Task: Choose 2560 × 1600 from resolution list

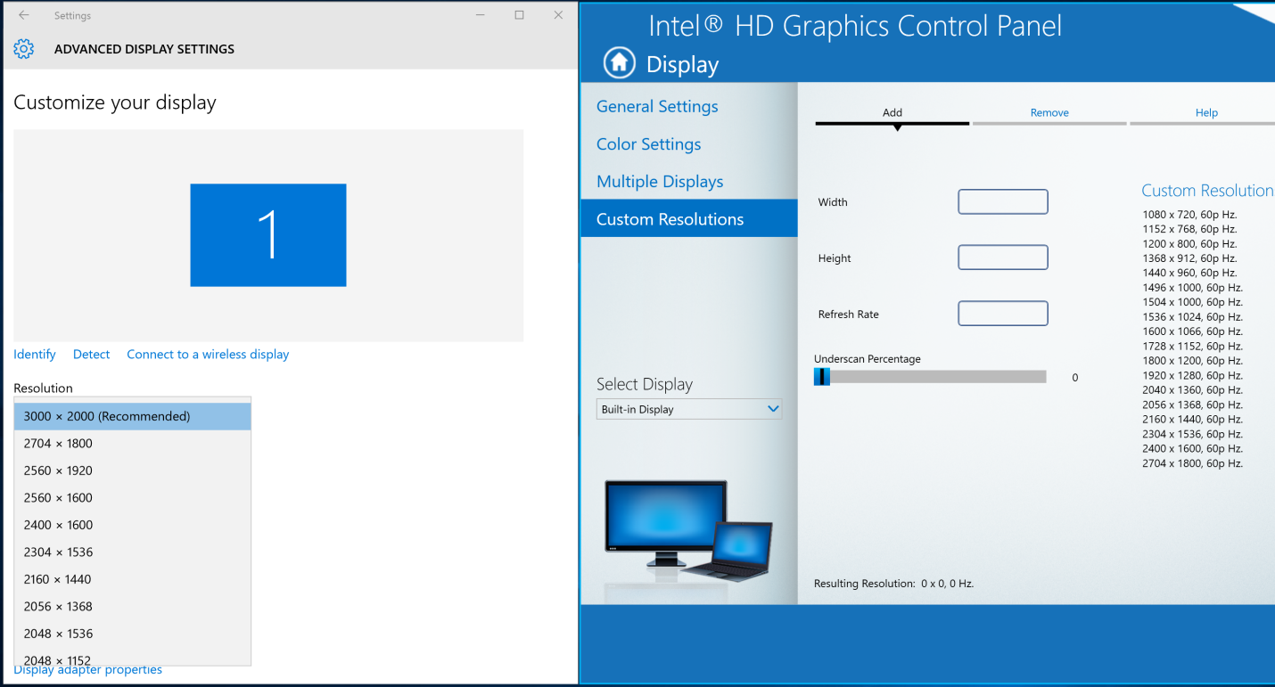Action: [x=132, y=497]
